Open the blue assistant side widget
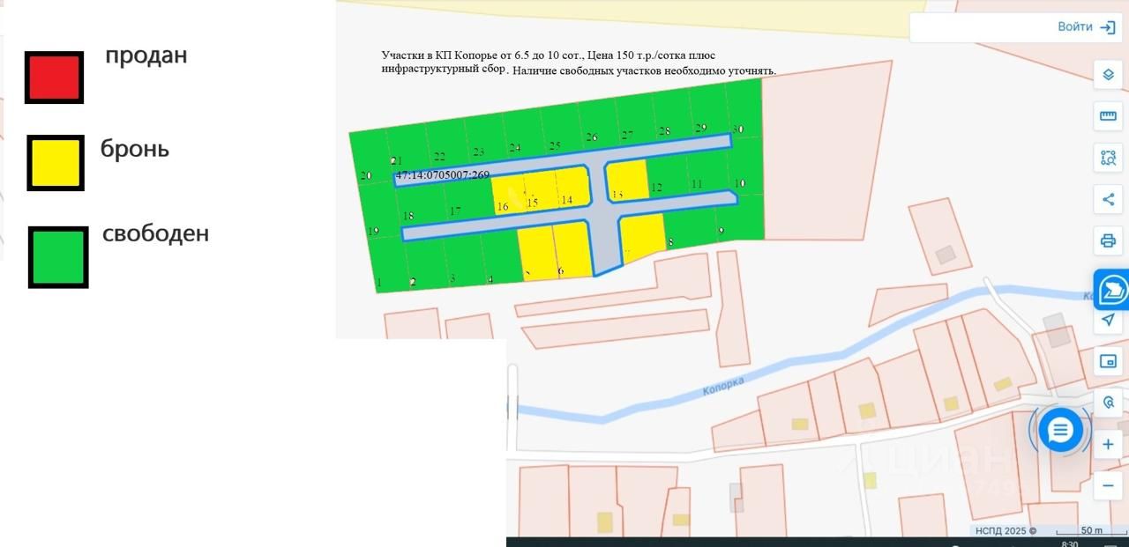Viewport: 1129px width, 547px height. (1112, 289)
